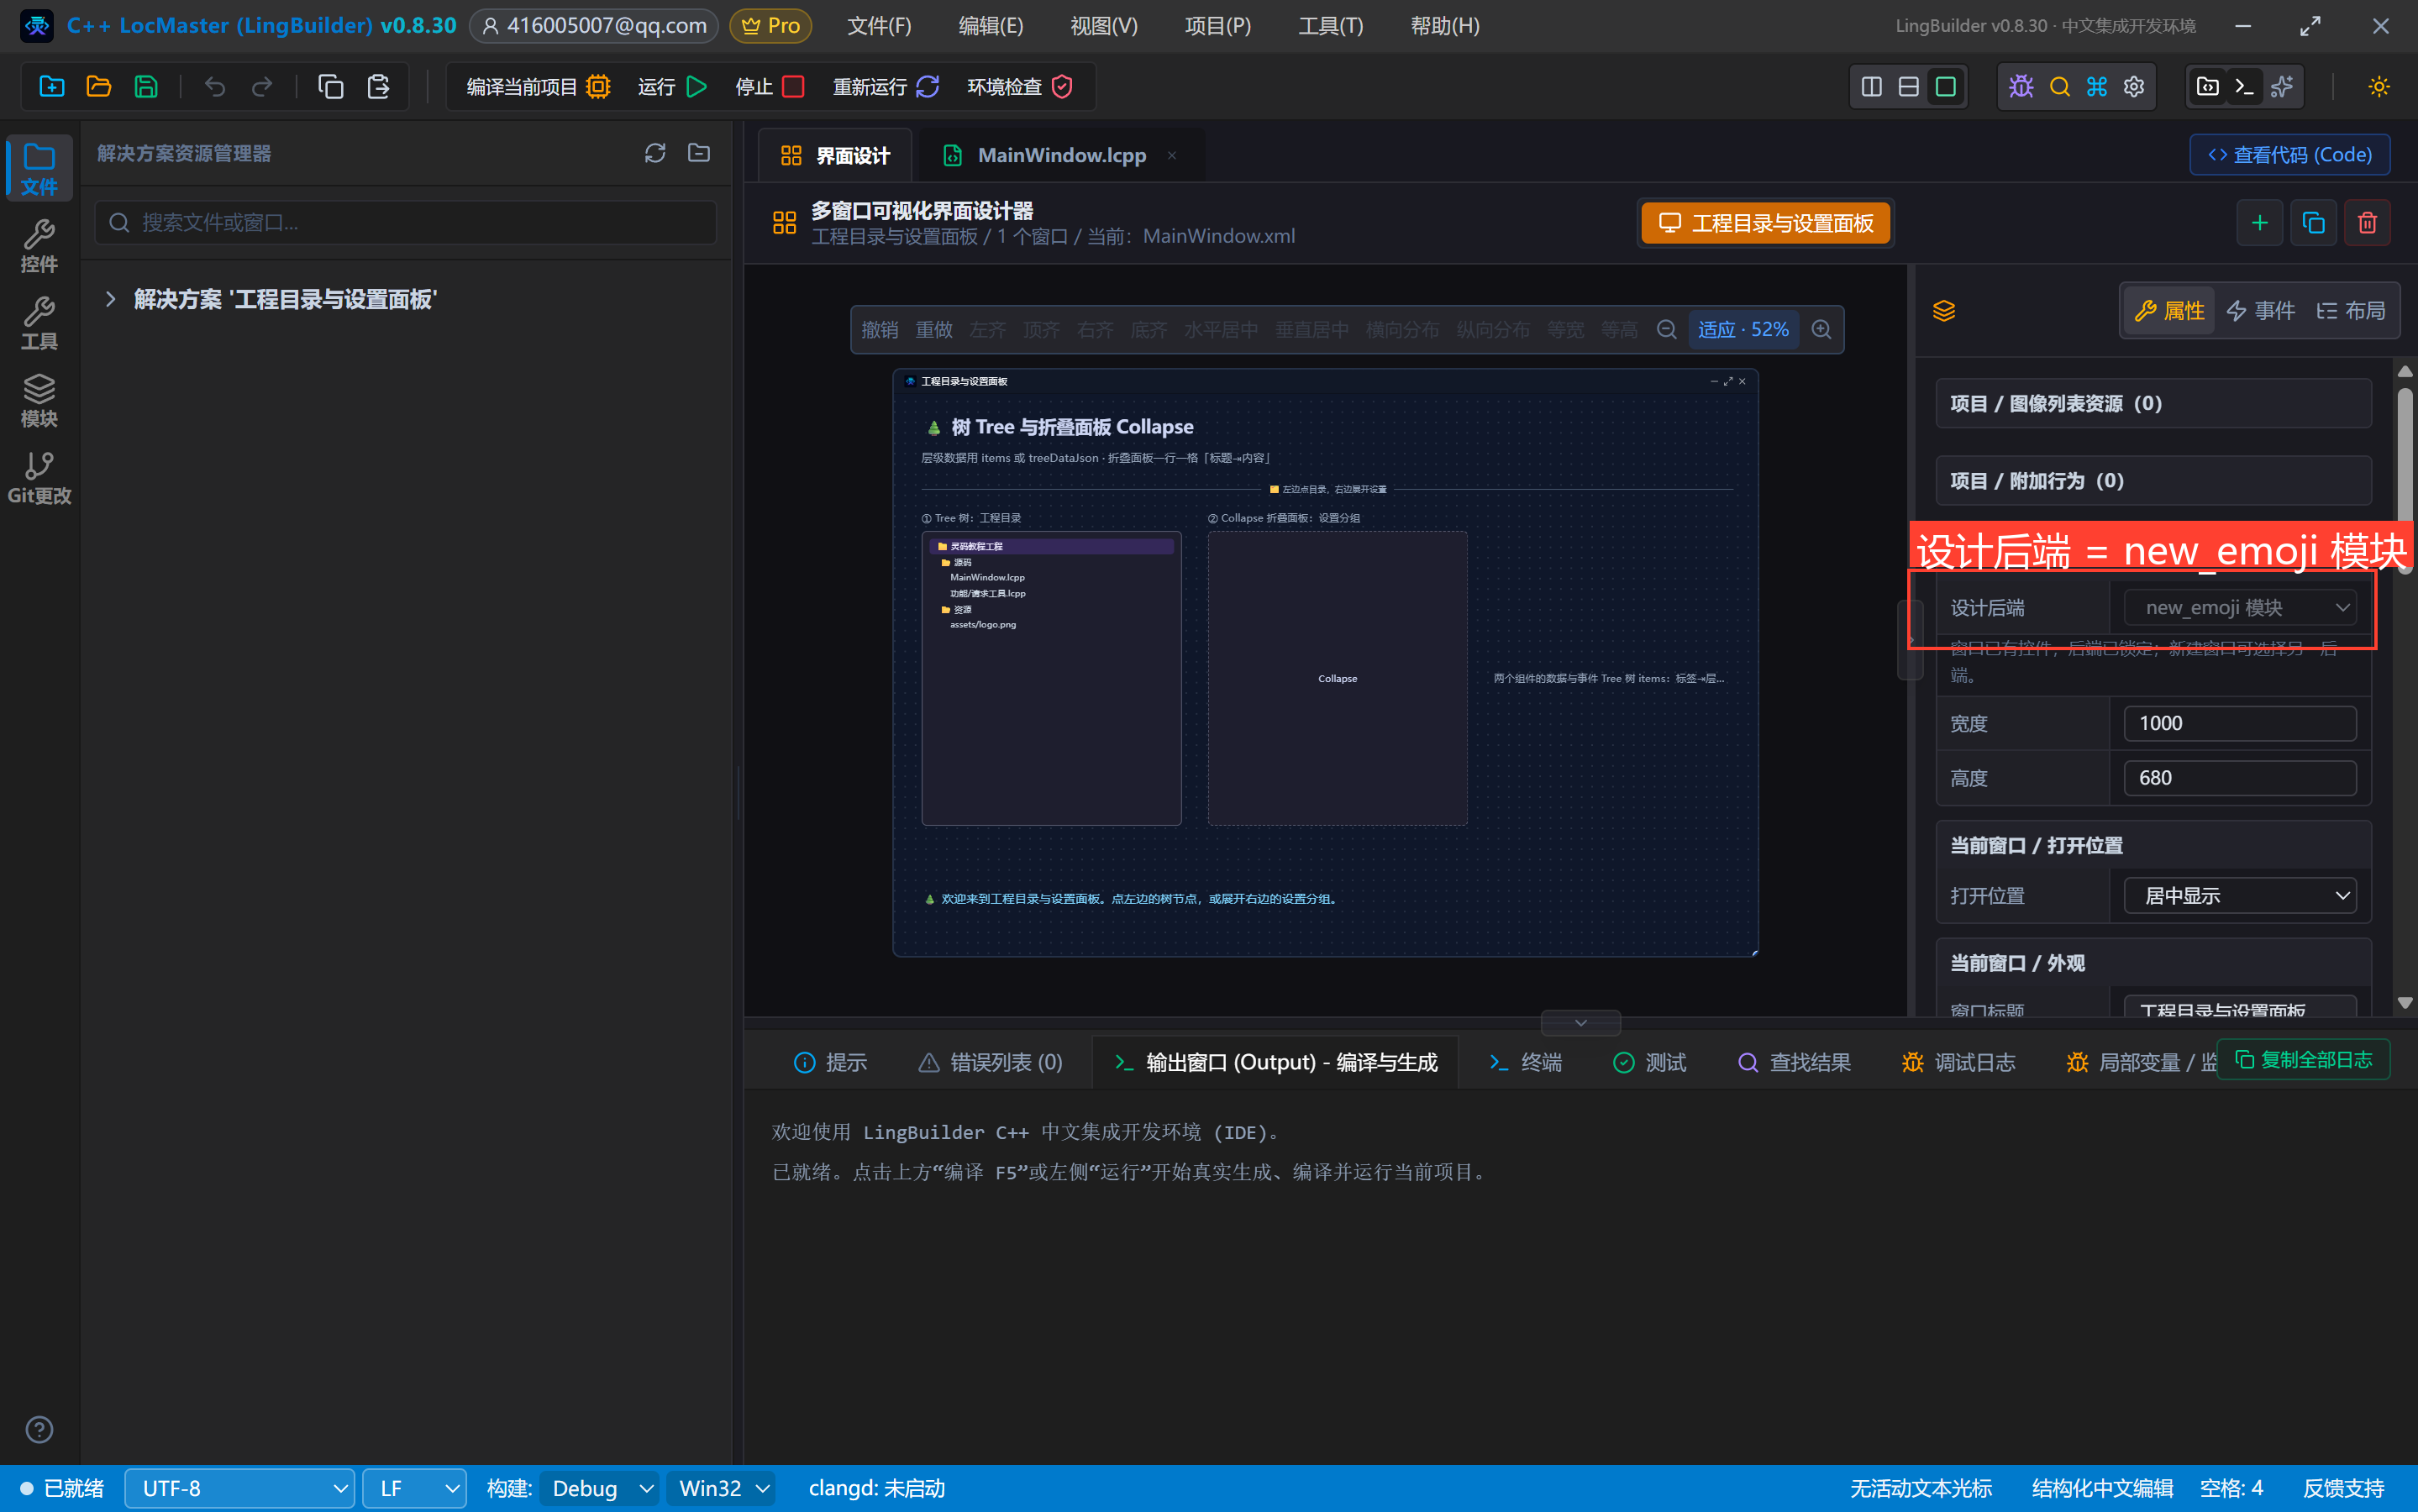Open the settings gear icon
The height and width of the screenshot is (1512, 2418).
(x=2134, y=87)
